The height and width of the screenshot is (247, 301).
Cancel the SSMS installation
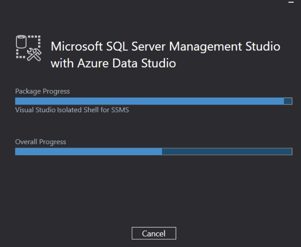154,233
